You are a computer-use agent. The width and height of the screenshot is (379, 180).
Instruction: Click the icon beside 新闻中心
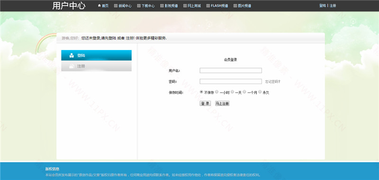click(116, 6)
